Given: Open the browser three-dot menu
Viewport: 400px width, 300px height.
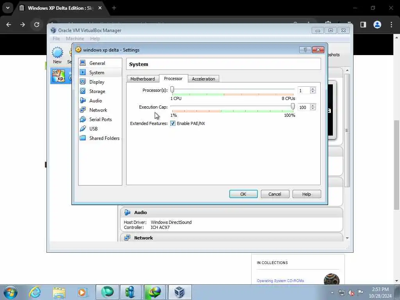Looking at the screenshot, I should [x=391, y=25].
